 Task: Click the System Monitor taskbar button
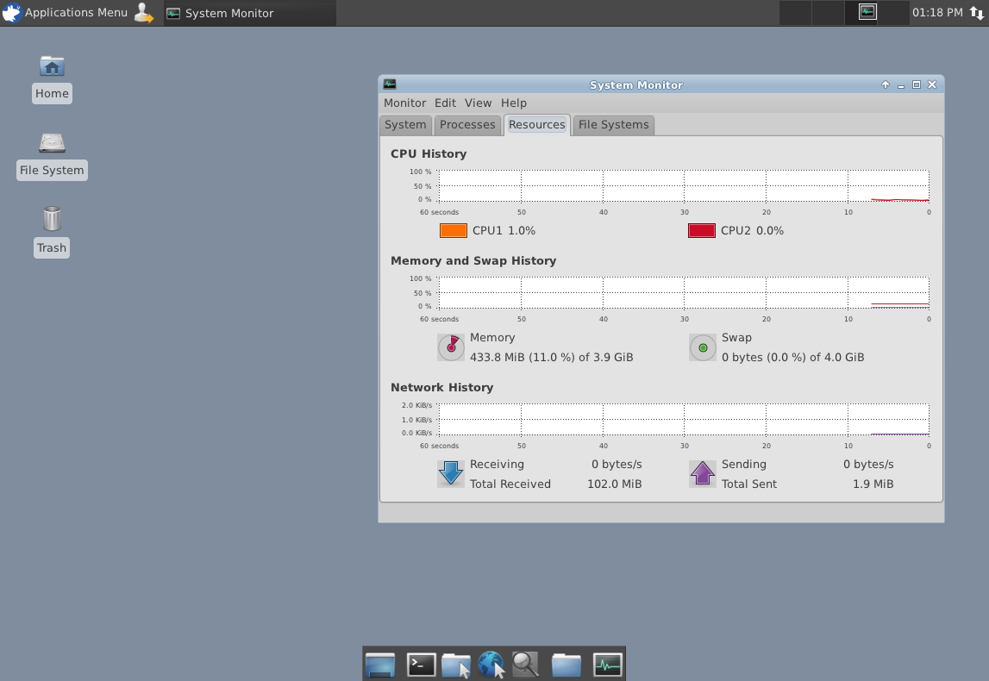point(250,13)
